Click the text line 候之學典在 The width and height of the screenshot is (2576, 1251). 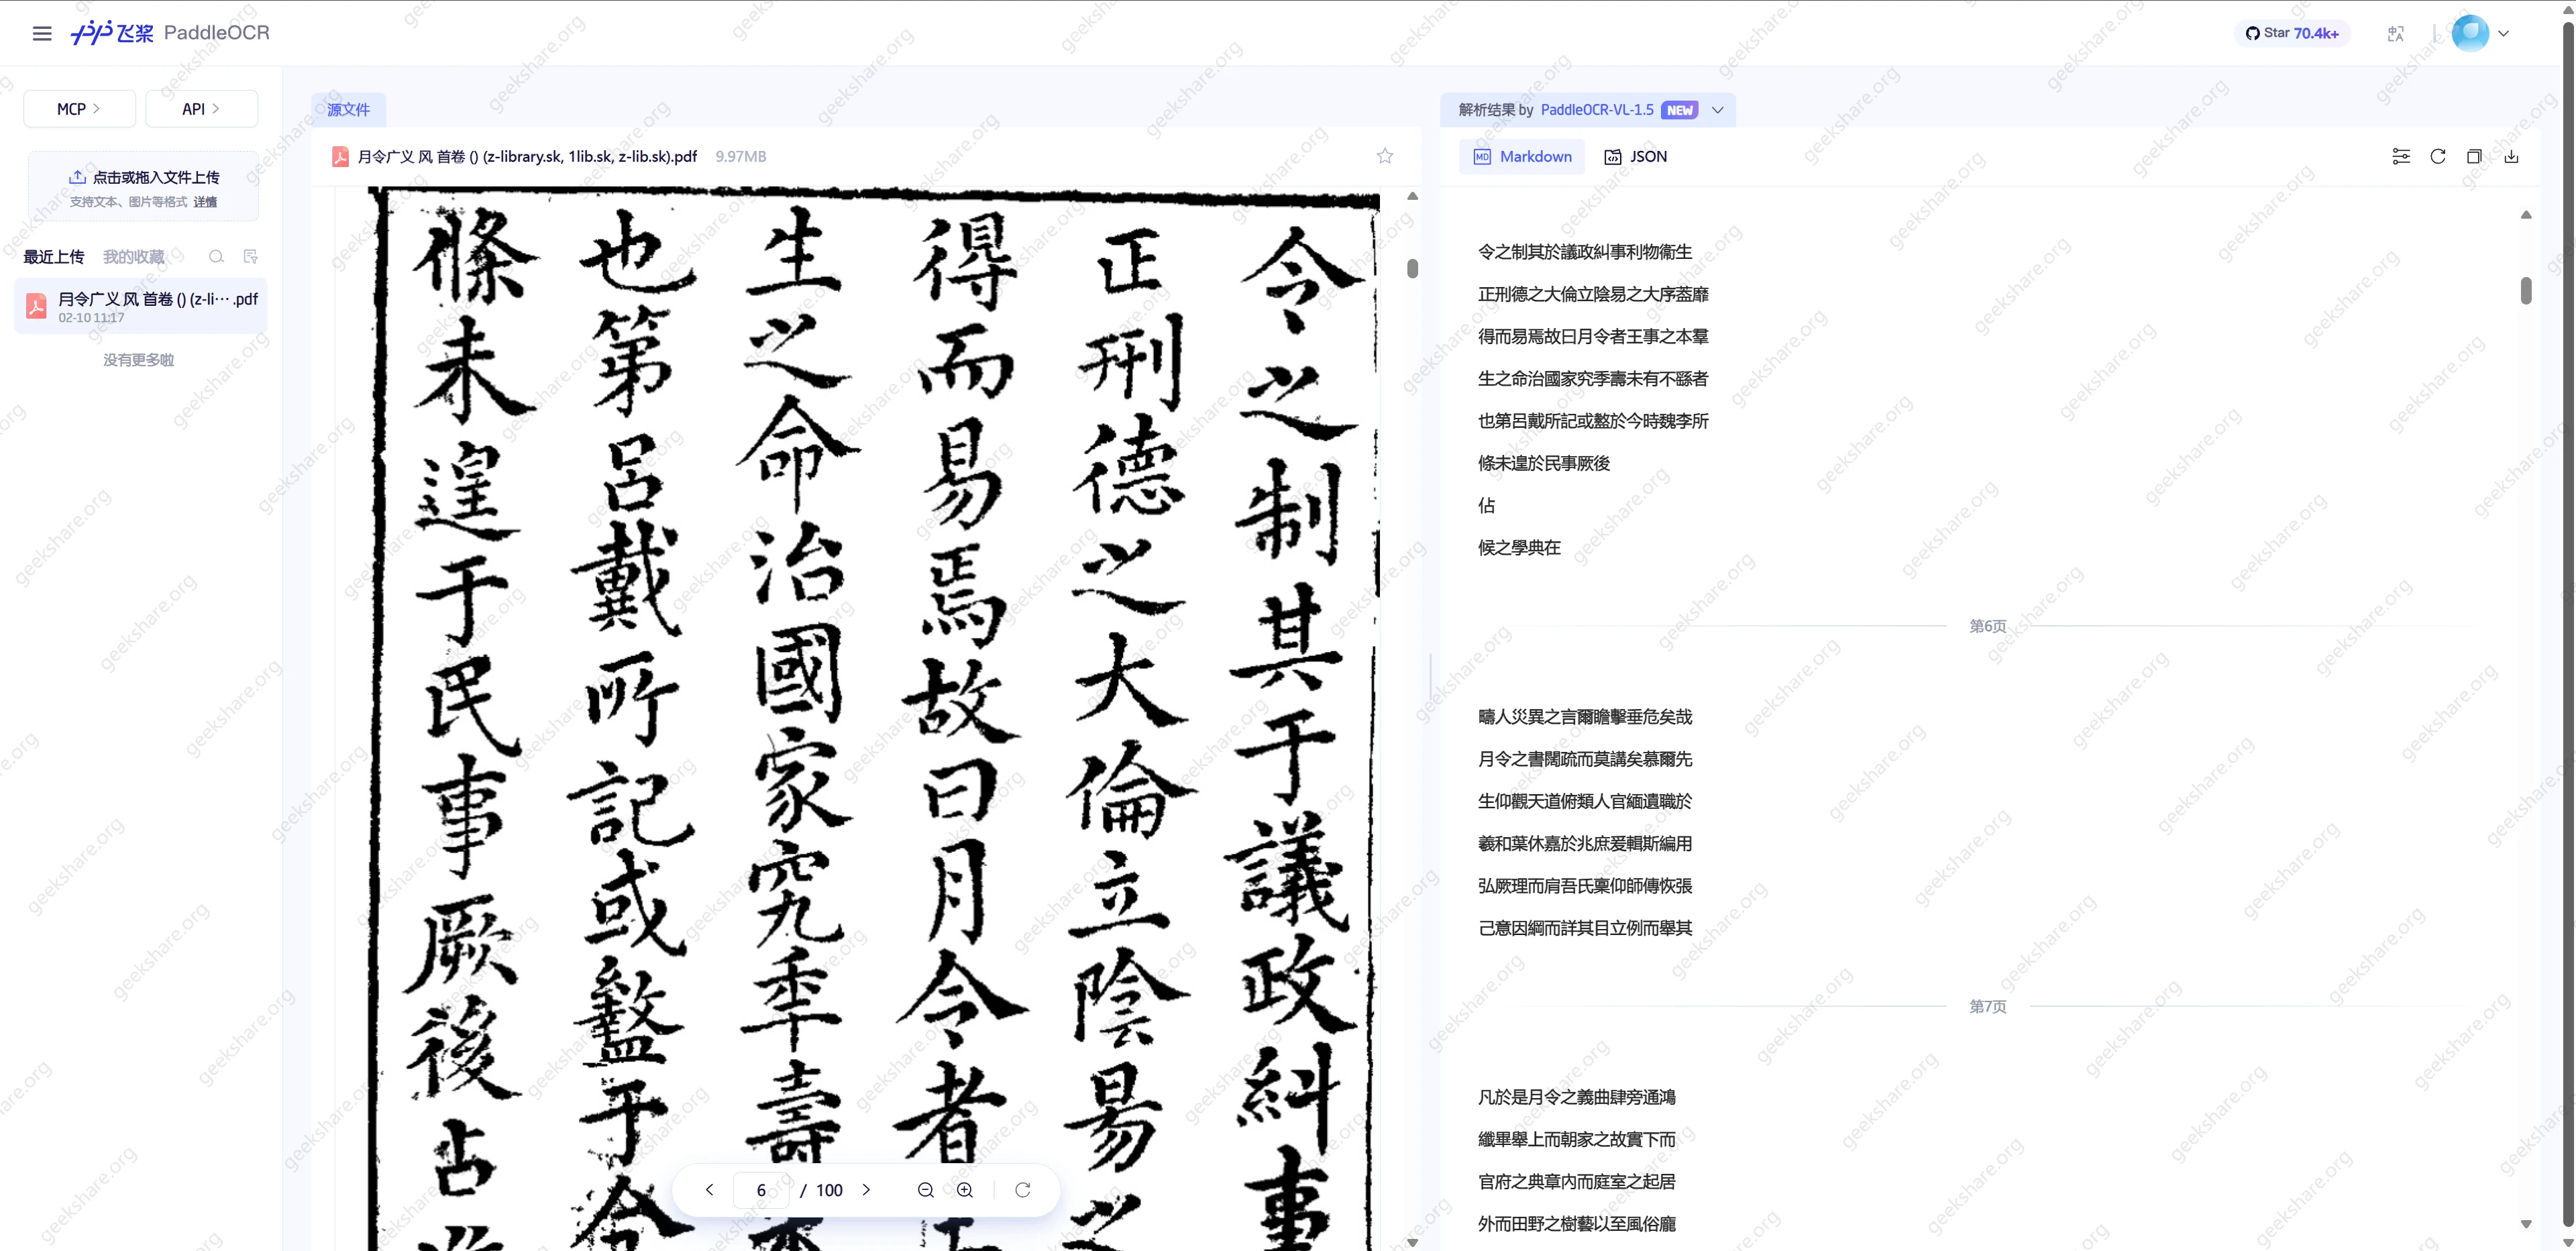[x=1519, y=547]
